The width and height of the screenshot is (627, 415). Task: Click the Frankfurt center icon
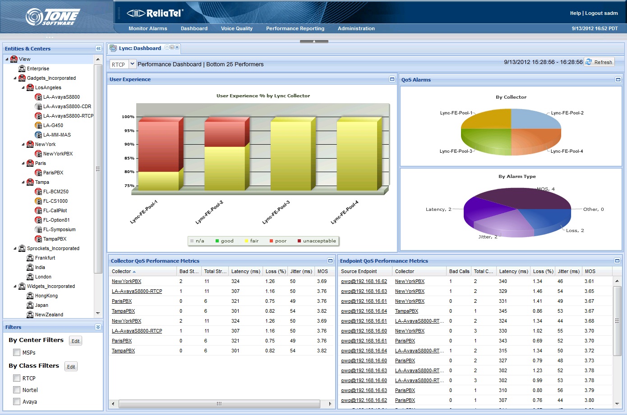(30, 258)
